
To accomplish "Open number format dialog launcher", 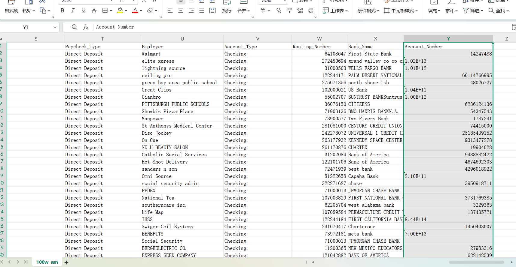I will [x=315, y=17].
